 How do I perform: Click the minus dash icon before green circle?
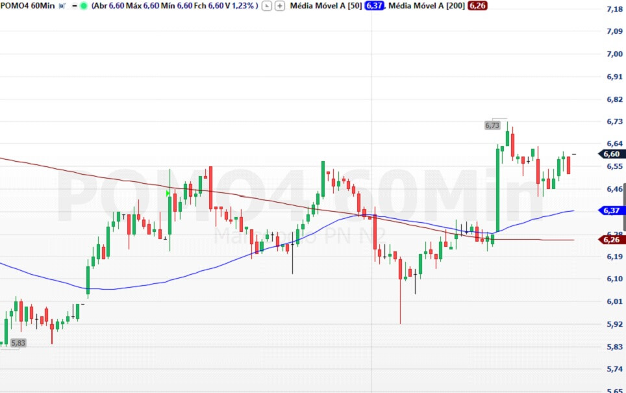point(74,6)
